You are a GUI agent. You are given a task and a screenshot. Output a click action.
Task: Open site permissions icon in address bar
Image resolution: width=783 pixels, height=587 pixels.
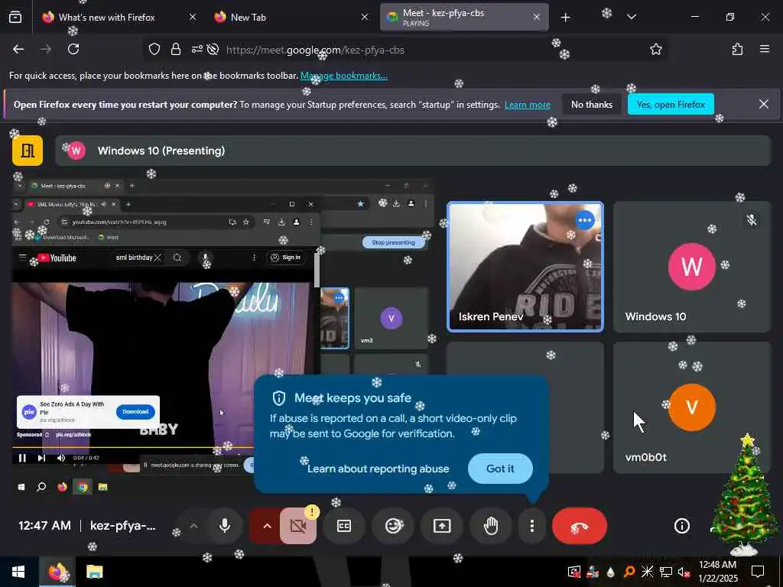tap(197, 49)
